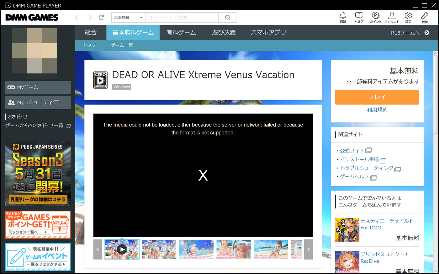The height and width of the screenshot is (274, 439).
Task: Open the 設定 gear icon
Action: 408,17
